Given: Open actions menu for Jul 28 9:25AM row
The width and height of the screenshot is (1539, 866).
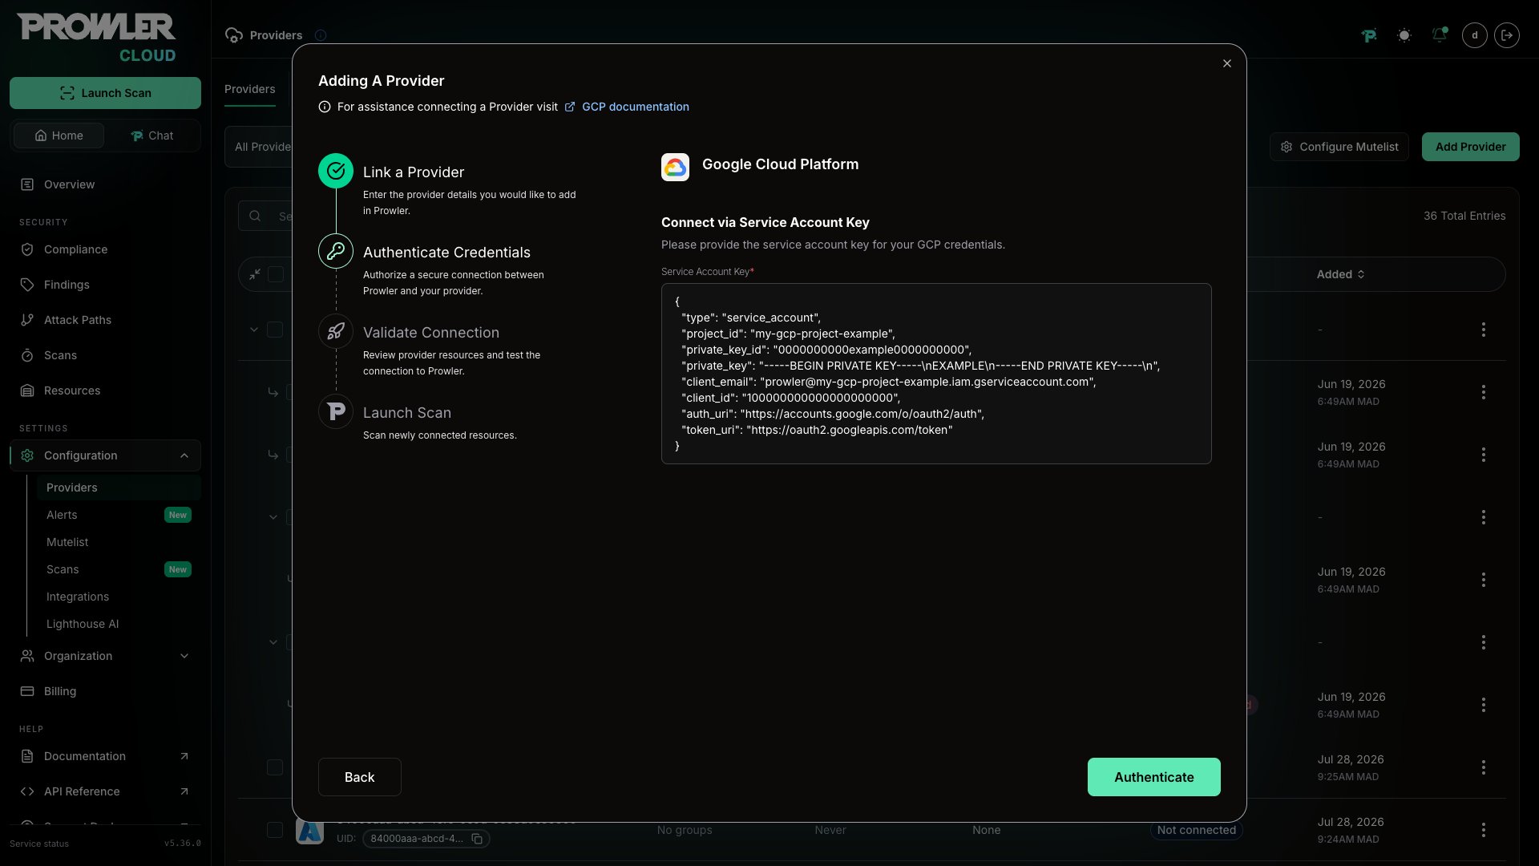Looking at the screenshot, I should [x=1484, y=767].
